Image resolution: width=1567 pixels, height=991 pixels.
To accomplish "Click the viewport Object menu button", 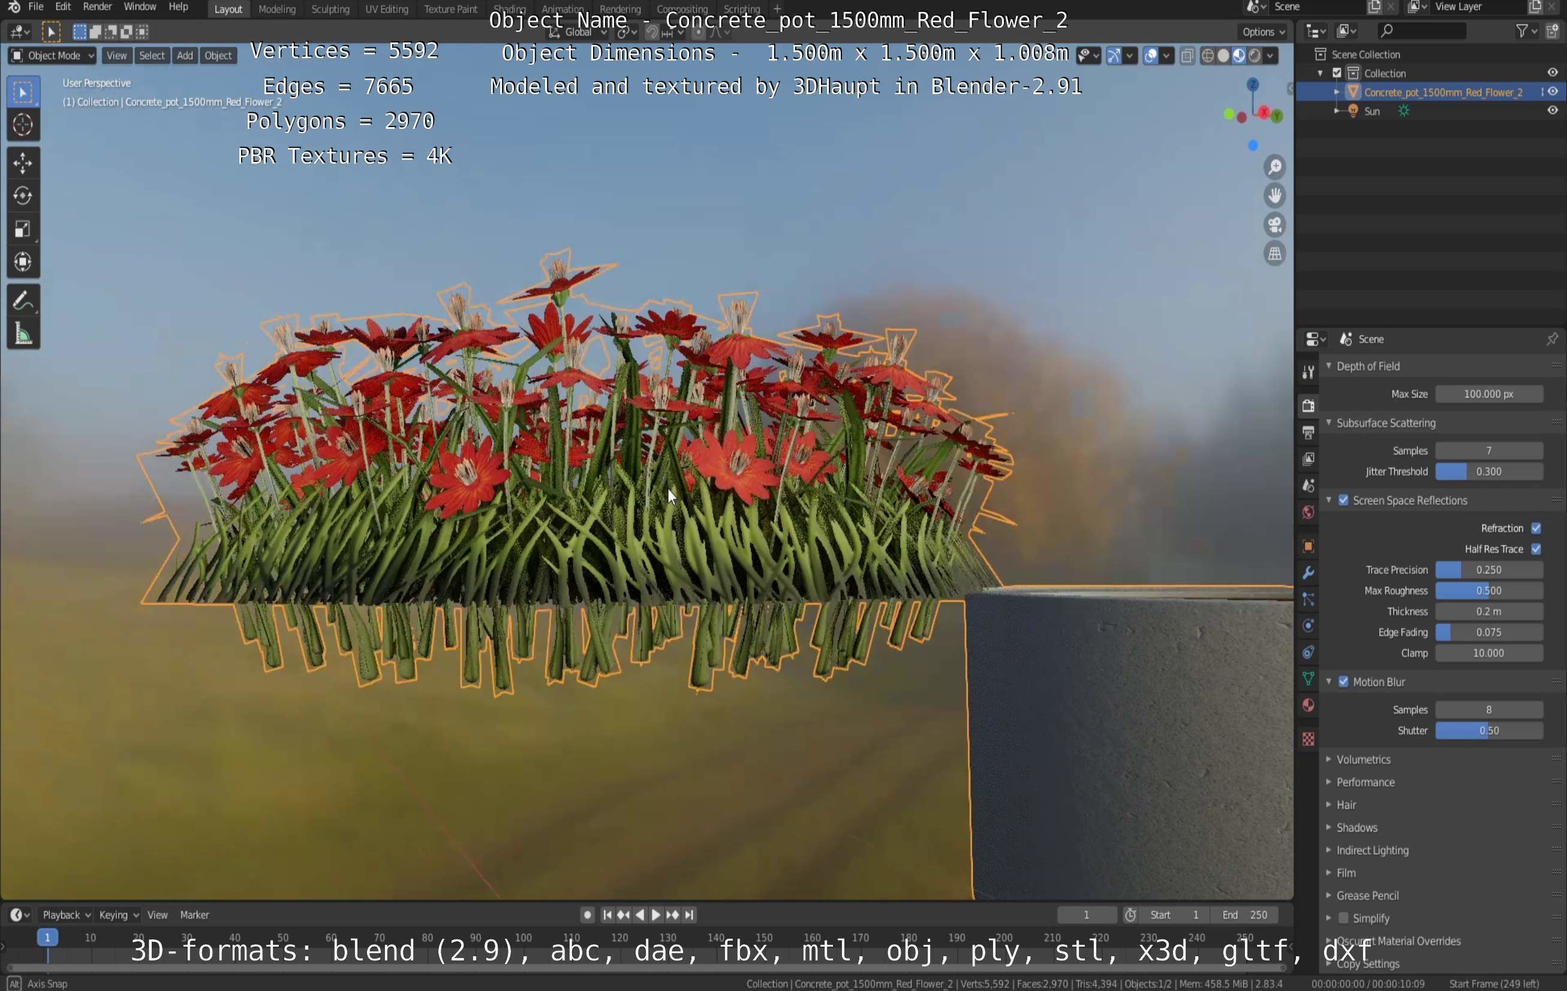I will [x=218, y=56].
